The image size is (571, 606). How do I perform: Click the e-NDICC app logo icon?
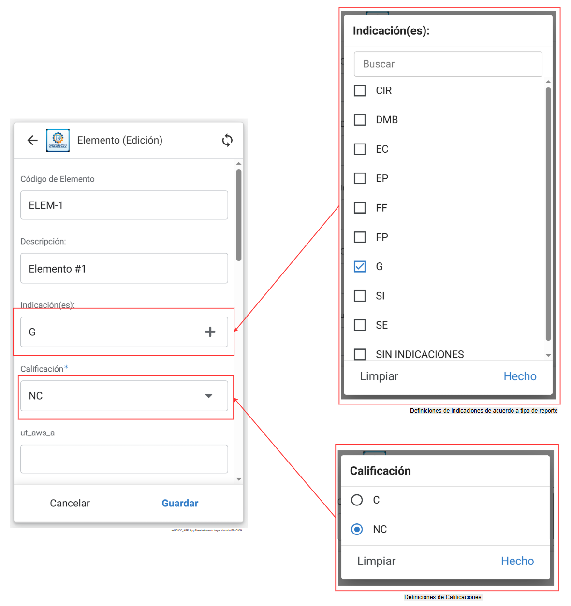[x=58, y=140]
